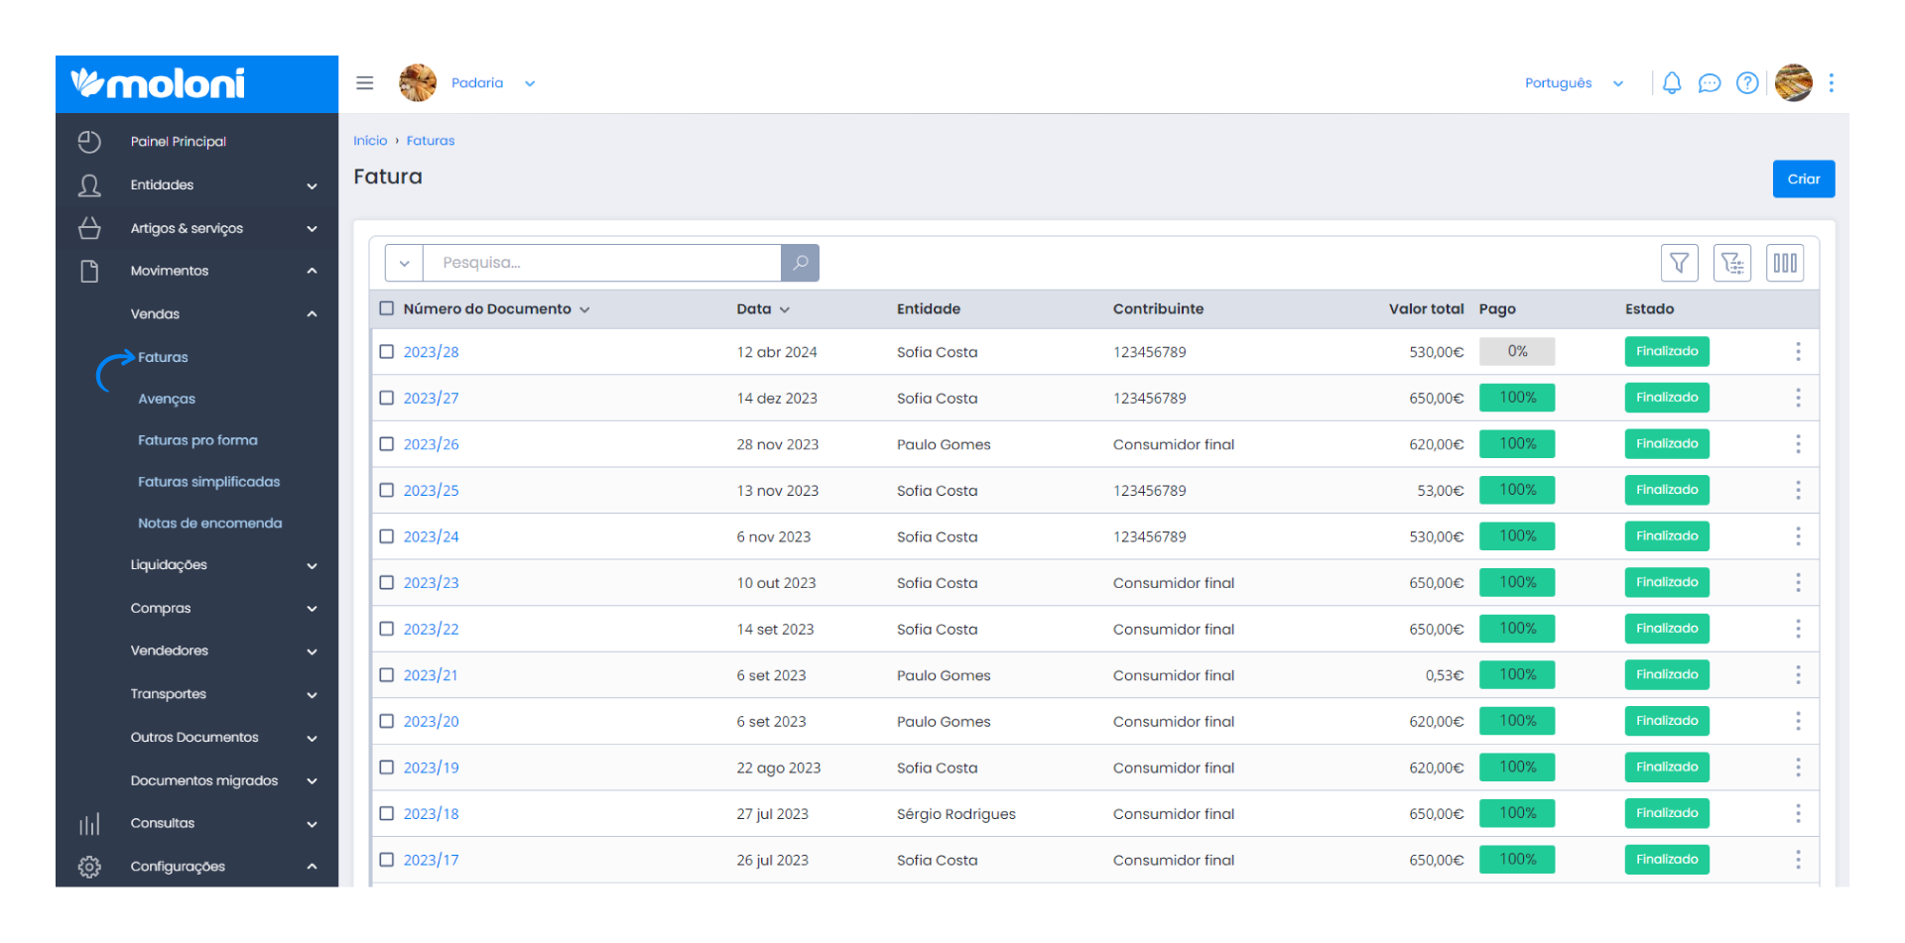Click the Artigos & serviços basket icon
Image resolution: width=1905 pixels, height=943 pixels.
pyautogui.click(x=89, y=228)
